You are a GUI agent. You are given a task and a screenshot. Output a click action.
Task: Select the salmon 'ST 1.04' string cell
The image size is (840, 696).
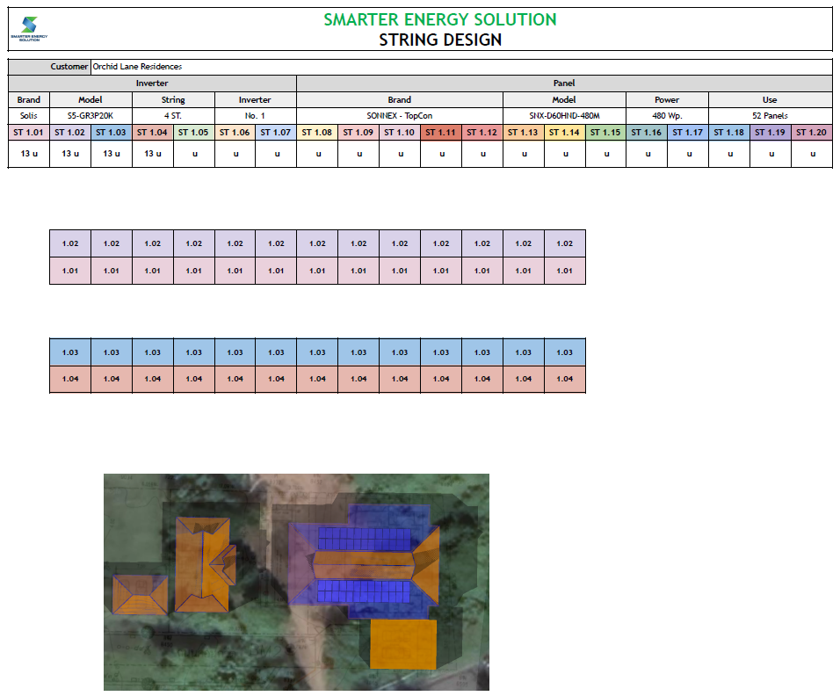(x=153, y=133)
